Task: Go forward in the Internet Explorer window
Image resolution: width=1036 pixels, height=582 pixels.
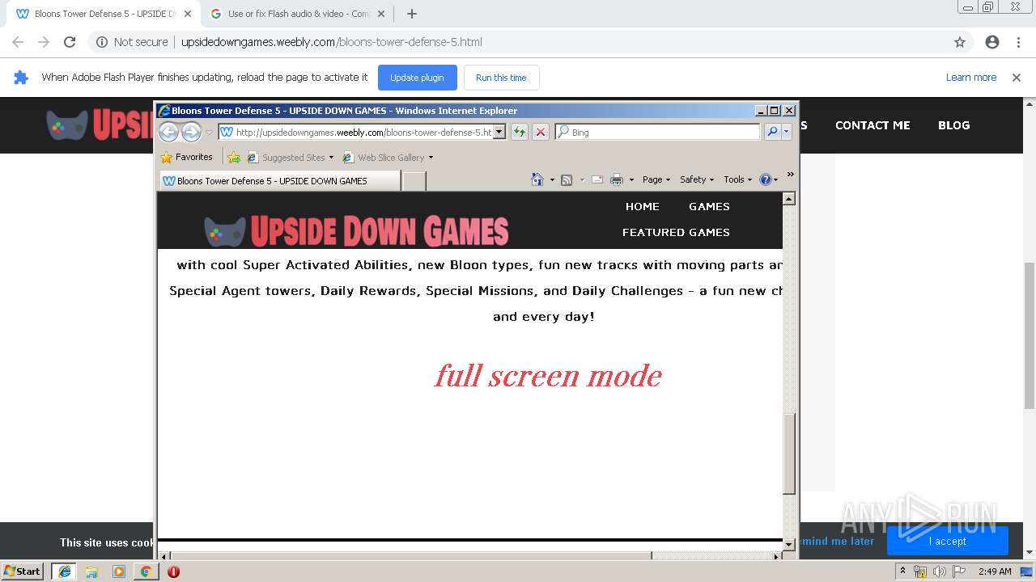Action: click(191, 132)
